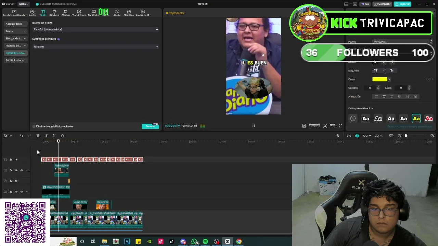Switch to the Stickers tab
This screenshot has width=438, height=246.
click(x=54, y=13)
